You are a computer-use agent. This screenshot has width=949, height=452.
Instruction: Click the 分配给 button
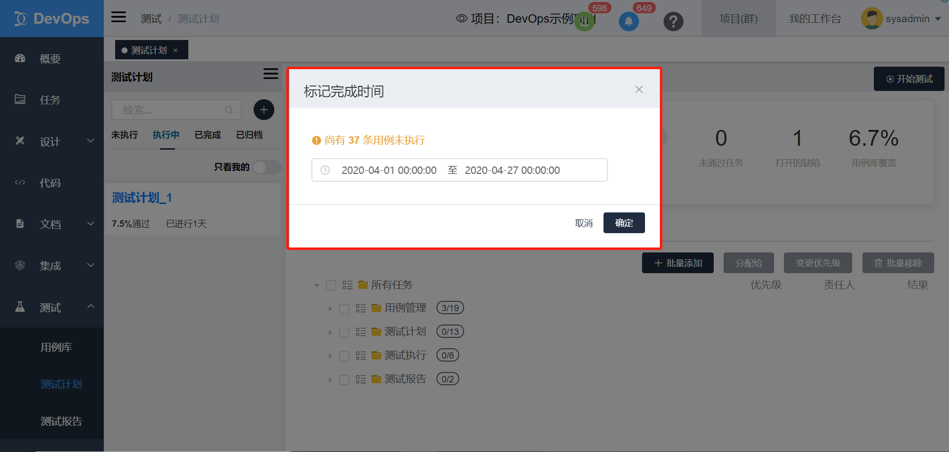[x=749, y=263]
